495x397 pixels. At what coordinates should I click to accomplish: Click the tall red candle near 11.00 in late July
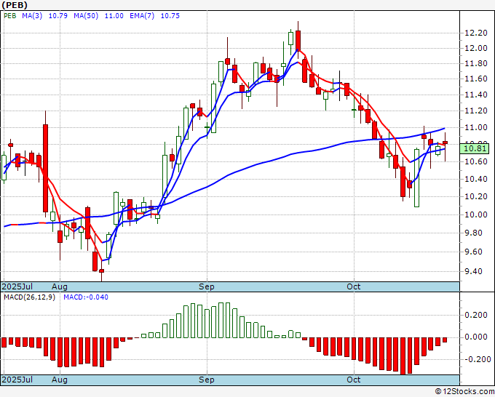[x=45, y=168]
